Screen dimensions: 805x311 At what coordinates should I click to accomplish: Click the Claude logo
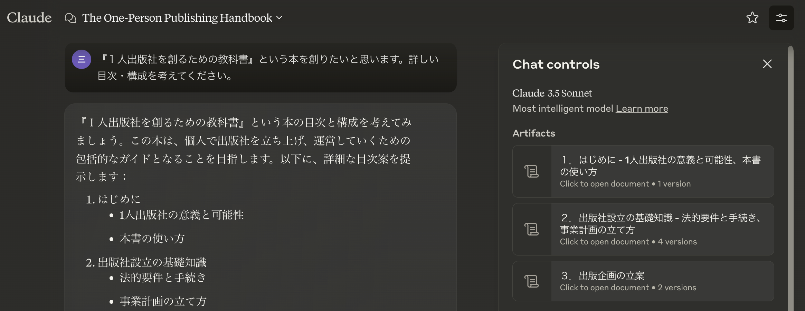pos(29,18)
